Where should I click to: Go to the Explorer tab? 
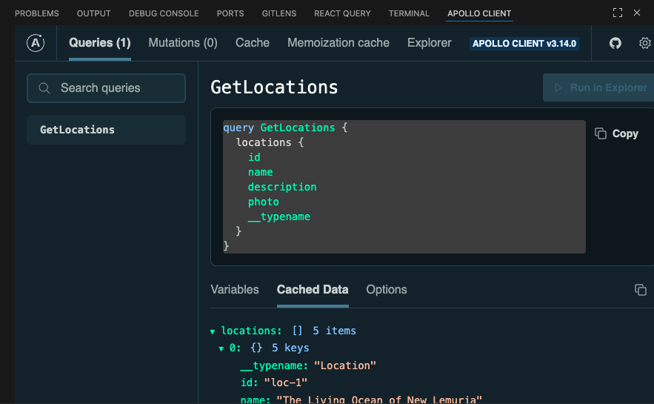click(x=429, y=43)
